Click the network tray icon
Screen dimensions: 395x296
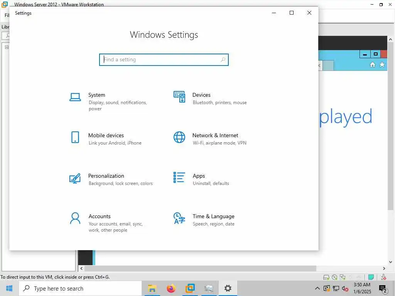[336, 289]
